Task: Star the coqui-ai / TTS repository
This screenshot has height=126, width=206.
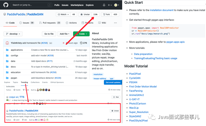Action: (x=116, y=97)
